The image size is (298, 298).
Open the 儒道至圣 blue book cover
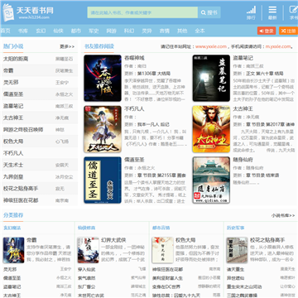103,180
